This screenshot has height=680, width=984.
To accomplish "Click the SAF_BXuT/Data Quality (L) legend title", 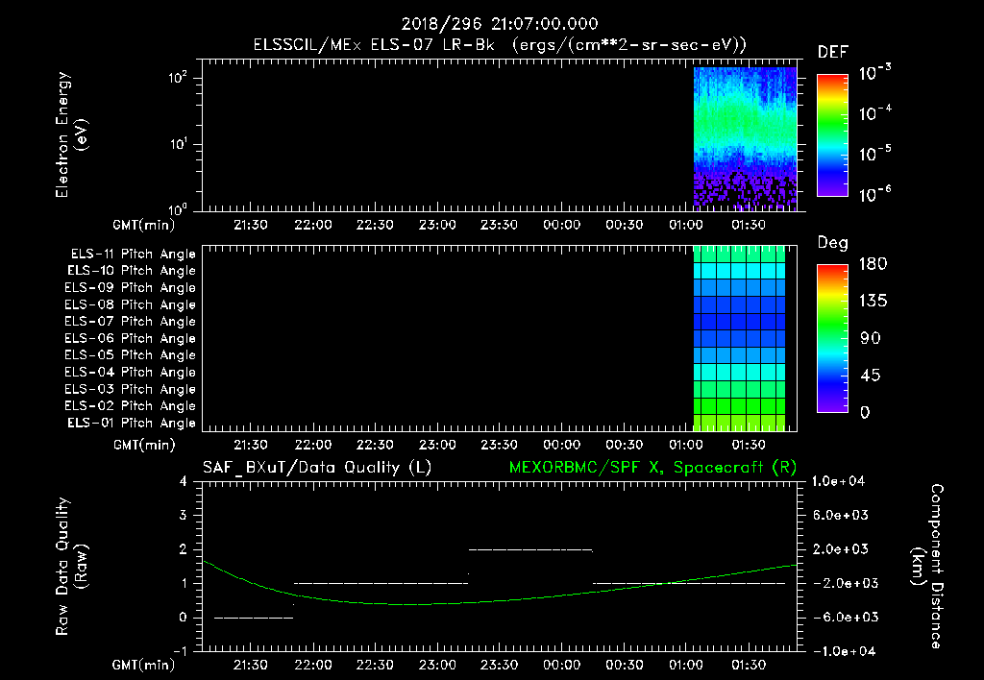I will click(x=317, y=468).
